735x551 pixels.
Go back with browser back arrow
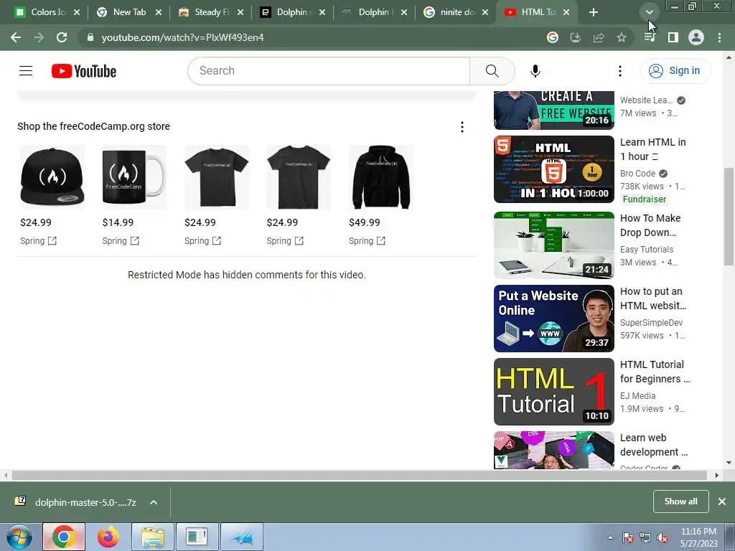click(16, 37)
